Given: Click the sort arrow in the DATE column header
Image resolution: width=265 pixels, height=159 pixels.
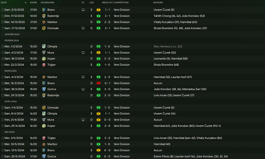Looking at the screenshot, I should coord(26,3).
